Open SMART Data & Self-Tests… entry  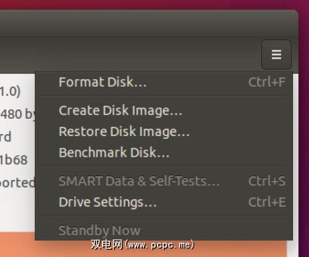tap(139, 181)
